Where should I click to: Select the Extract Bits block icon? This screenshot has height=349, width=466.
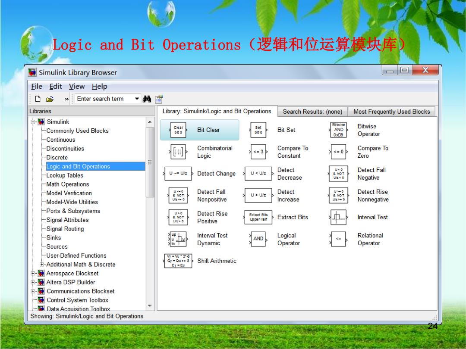click(x=258, y=217)
